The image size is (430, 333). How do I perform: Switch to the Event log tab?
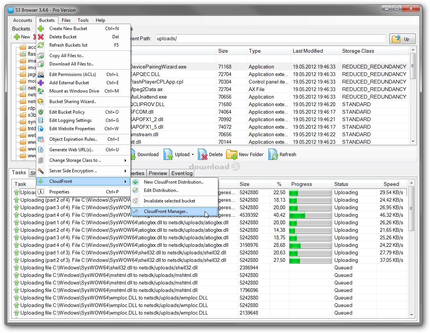(182, 173)
